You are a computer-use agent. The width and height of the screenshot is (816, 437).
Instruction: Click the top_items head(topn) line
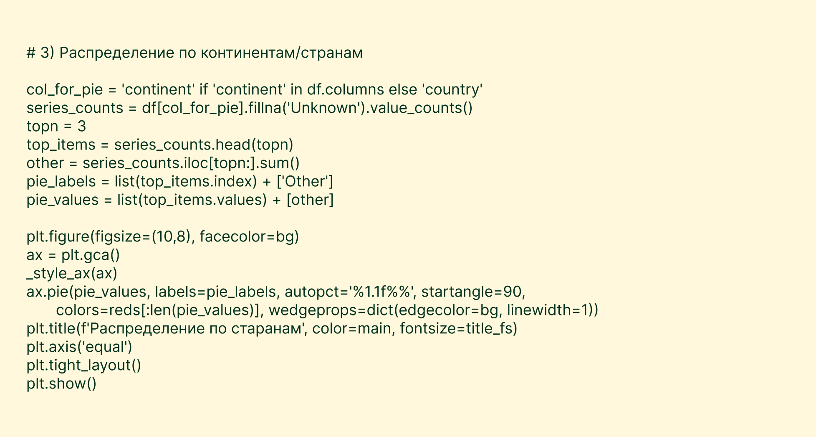[x=160, y=145]
